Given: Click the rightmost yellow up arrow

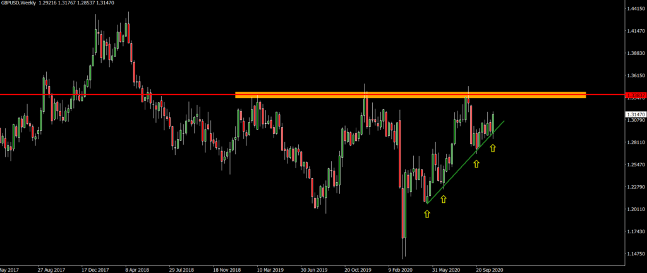Looking at the screenshot, I should coord(492,148).
